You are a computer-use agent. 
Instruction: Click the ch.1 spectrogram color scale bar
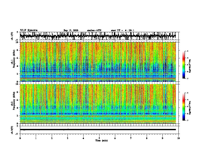(183, 65)
